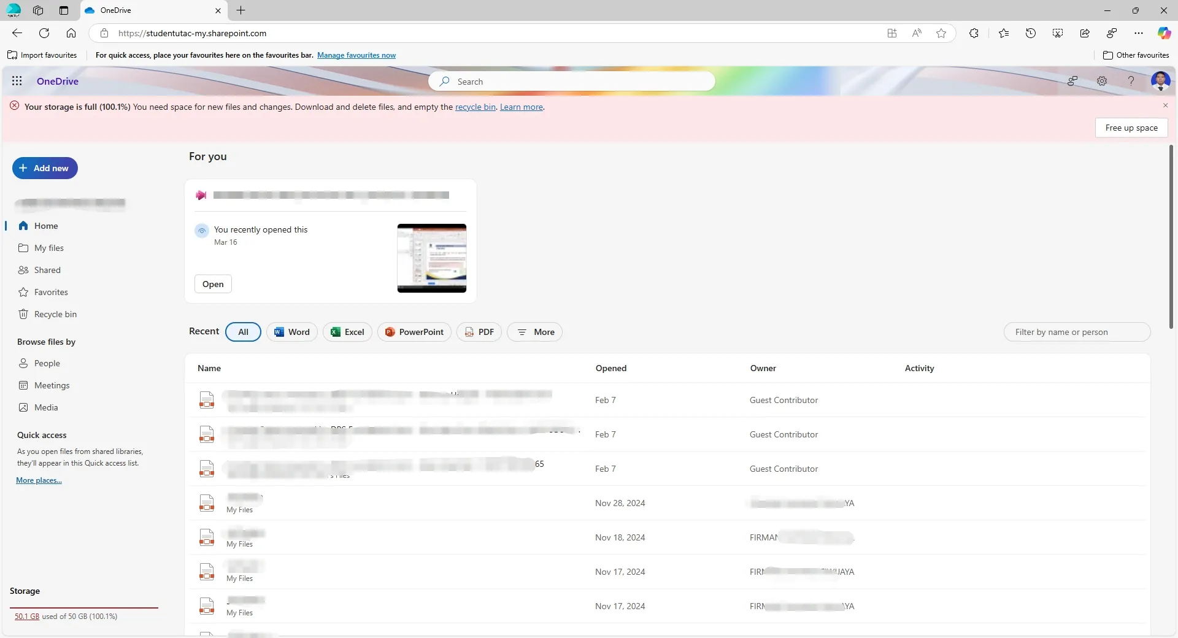Open the Help question mark icon
1178x638 pixels.
click(x=1131, y=81)
